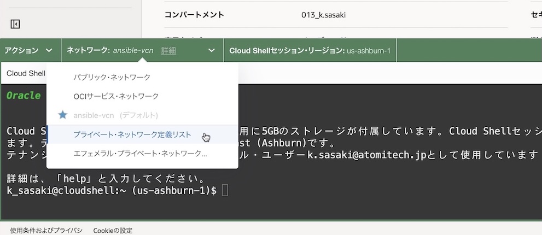This screenshot has width=542, height=235.
Task: Click the blue star default icon
Action: pyautogui.click(x=62, y=115)
